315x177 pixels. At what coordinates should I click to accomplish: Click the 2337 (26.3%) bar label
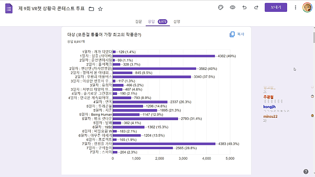coord(181,102)
